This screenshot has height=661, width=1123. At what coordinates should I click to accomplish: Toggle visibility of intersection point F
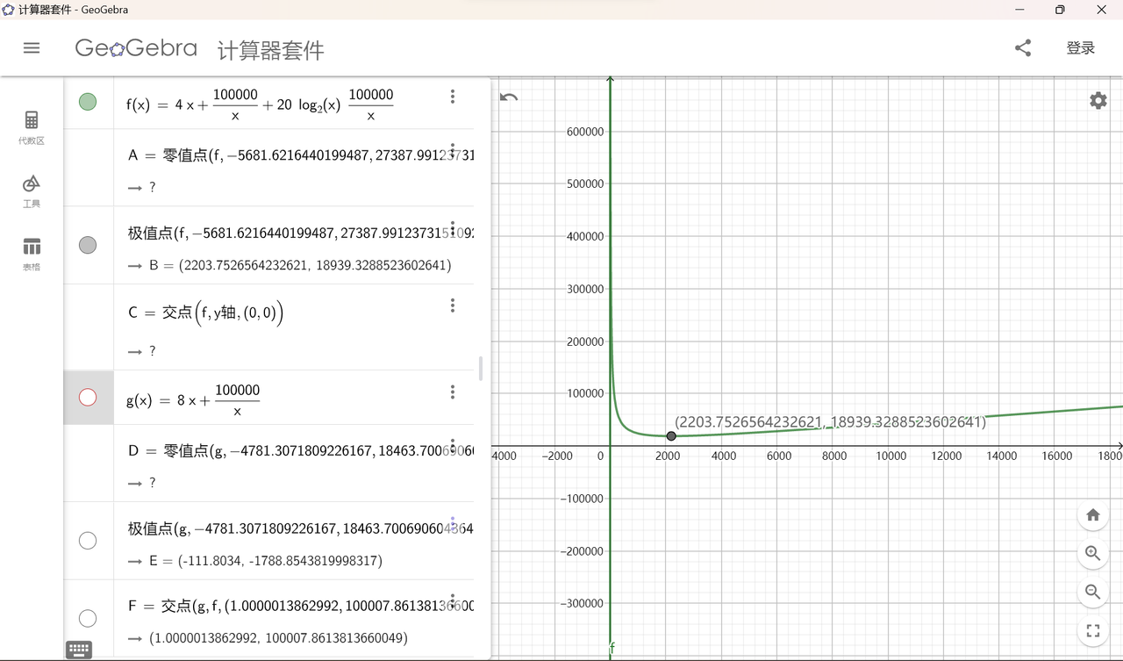88,618
